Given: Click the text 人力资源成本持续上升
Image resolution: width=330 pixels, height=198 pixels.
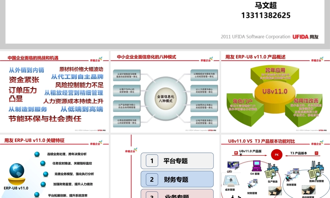Looking at the screenshot, I should pyautogui.click(x=73, y=101).
